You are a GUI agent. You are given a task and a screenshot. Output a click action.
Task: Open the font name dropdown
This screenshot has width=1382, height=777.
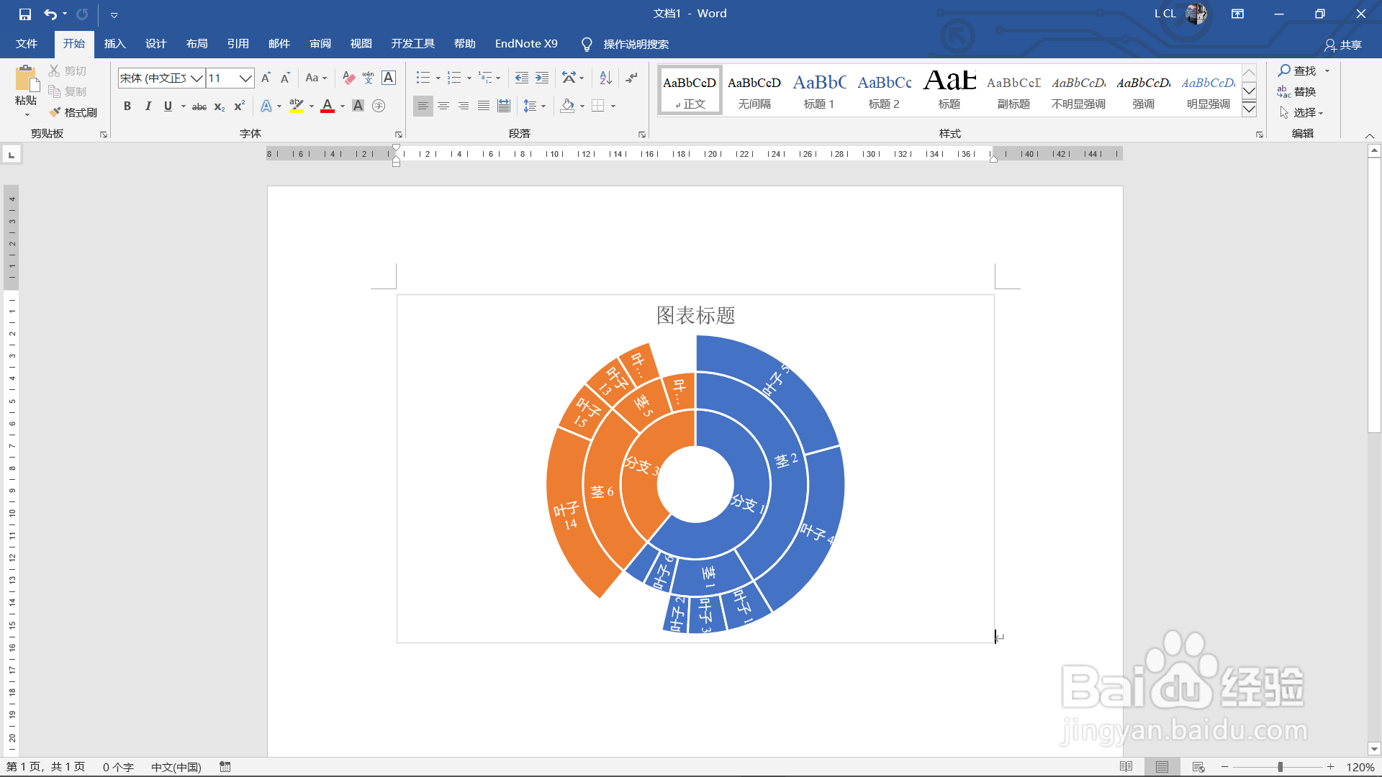click(197, 78)
